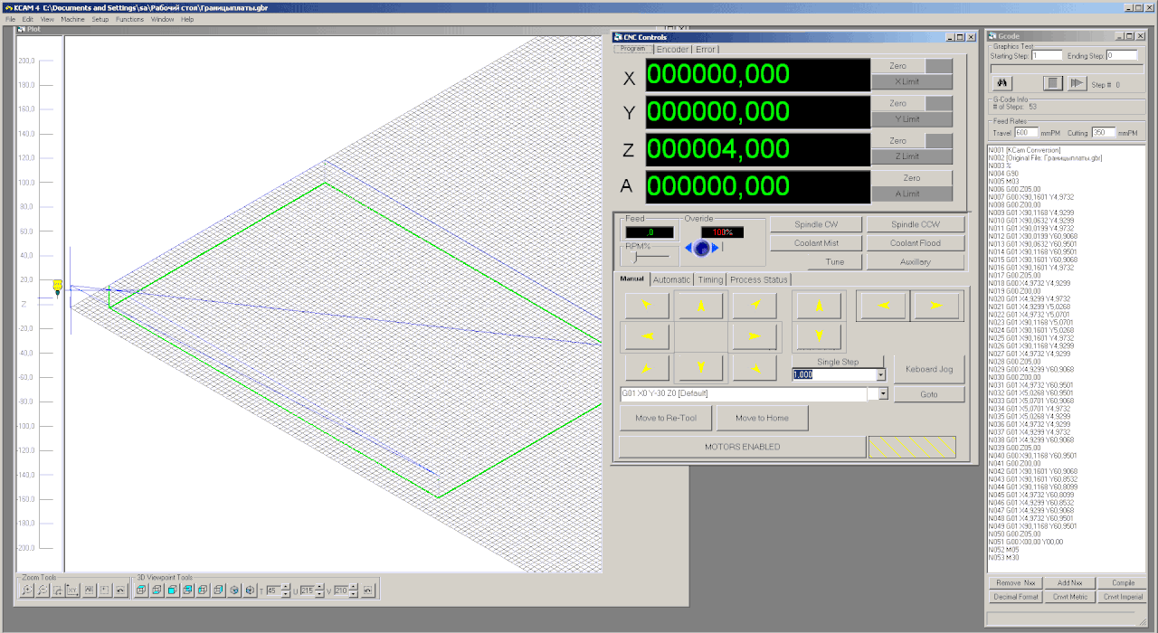The width and height of the screenshot is (1158, 633).
Task: Stop the graphics test with the square button
Action: pyautogui.click(x=1052, y=83)
